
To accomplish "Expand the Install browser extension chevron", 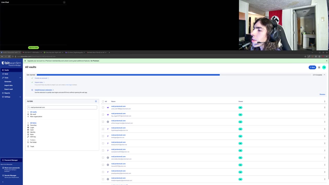I will pyautogui.click(x=53, y=90).
